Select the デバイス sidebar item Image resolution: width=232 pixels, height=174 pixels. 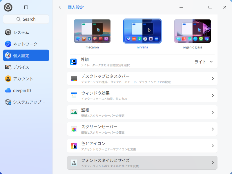[x=26, y=67]
